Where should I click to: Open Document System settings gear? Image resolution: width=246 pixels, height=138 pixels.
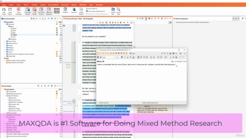52,19
